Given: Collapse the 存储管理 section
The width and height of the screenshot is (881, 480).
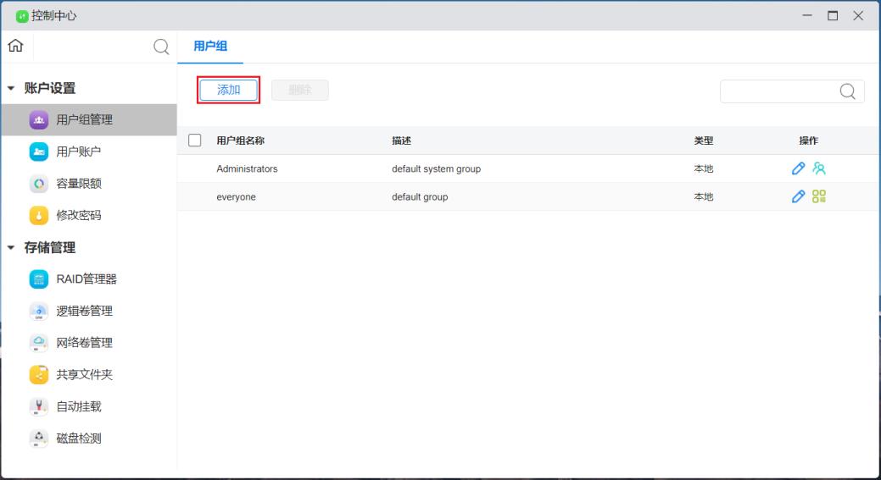Looking at the screenshot, I should tap(11, 248).
